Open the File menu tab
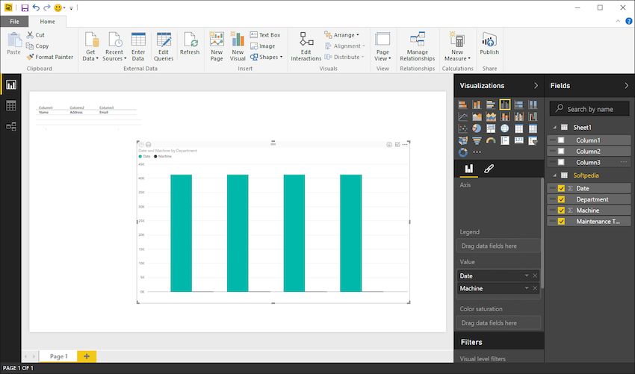The height and width of the screenshot is (374, 635). point(14,22)
